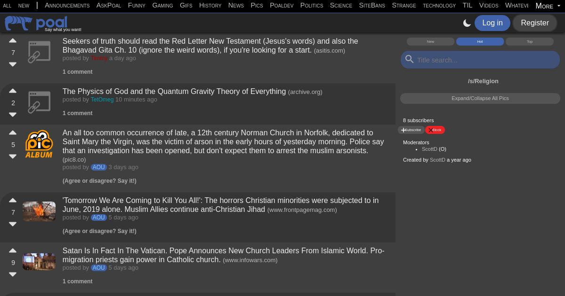Viewport: 565px width, 296px height.
Task: Open /s/Religion sub heading
Action: pos(483,81)
